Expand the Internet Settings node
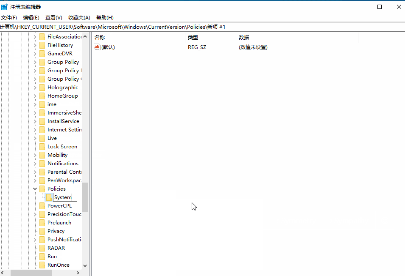Viewport: 405px width, 276px height. (35, 129)
